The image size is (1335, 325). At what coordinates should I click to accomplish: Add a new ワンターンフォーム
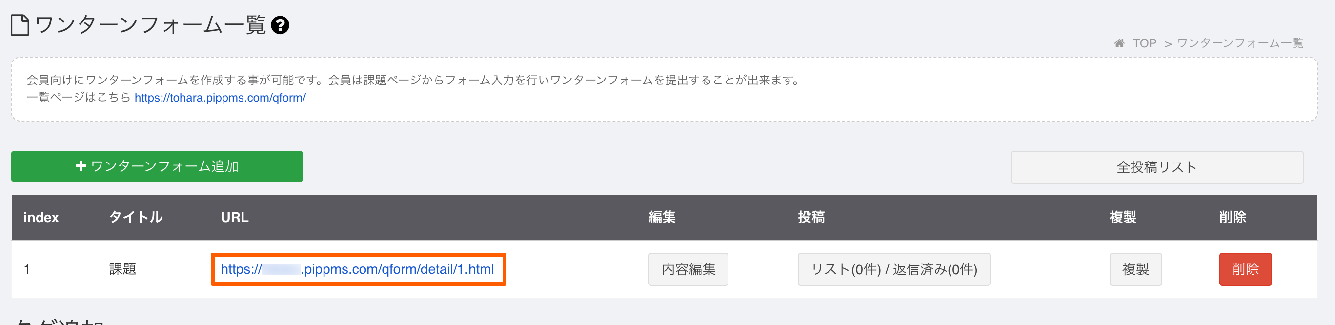pyautogui.click(x=157, y=166)
